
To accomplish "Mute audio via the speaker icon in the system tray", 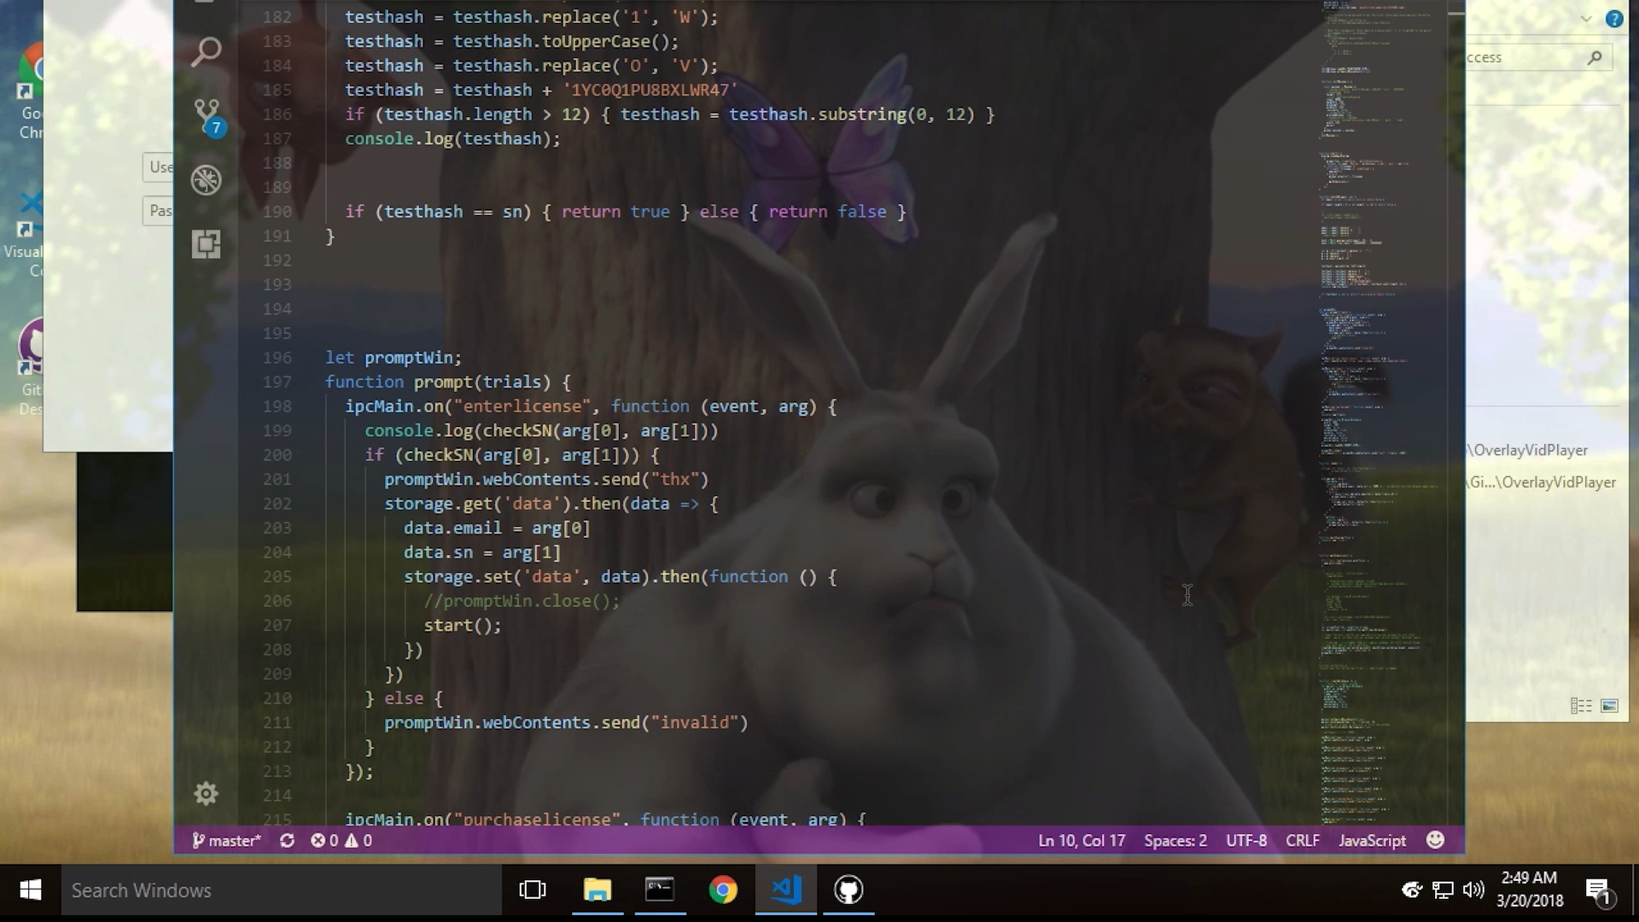I will pyautogui.click(x=1473, y=890).
